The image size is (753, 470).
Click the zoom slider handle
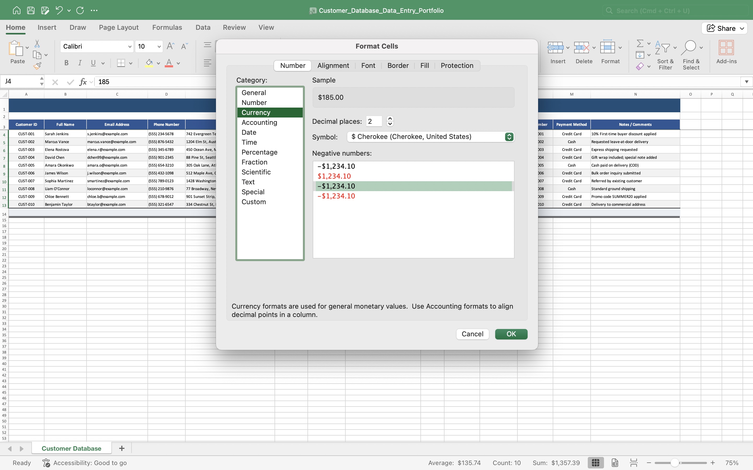[674, 462]
